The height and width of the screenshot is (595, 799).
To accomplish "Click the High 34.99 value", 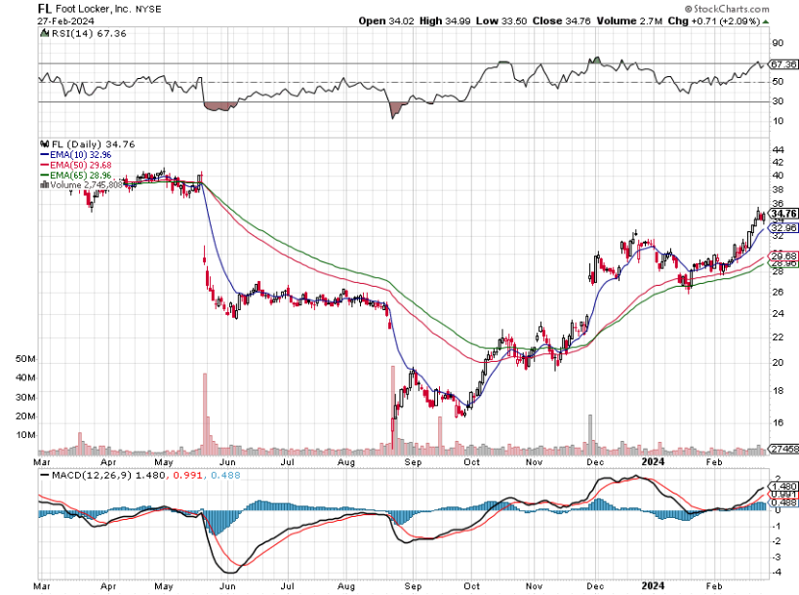I will pos(445,20).
